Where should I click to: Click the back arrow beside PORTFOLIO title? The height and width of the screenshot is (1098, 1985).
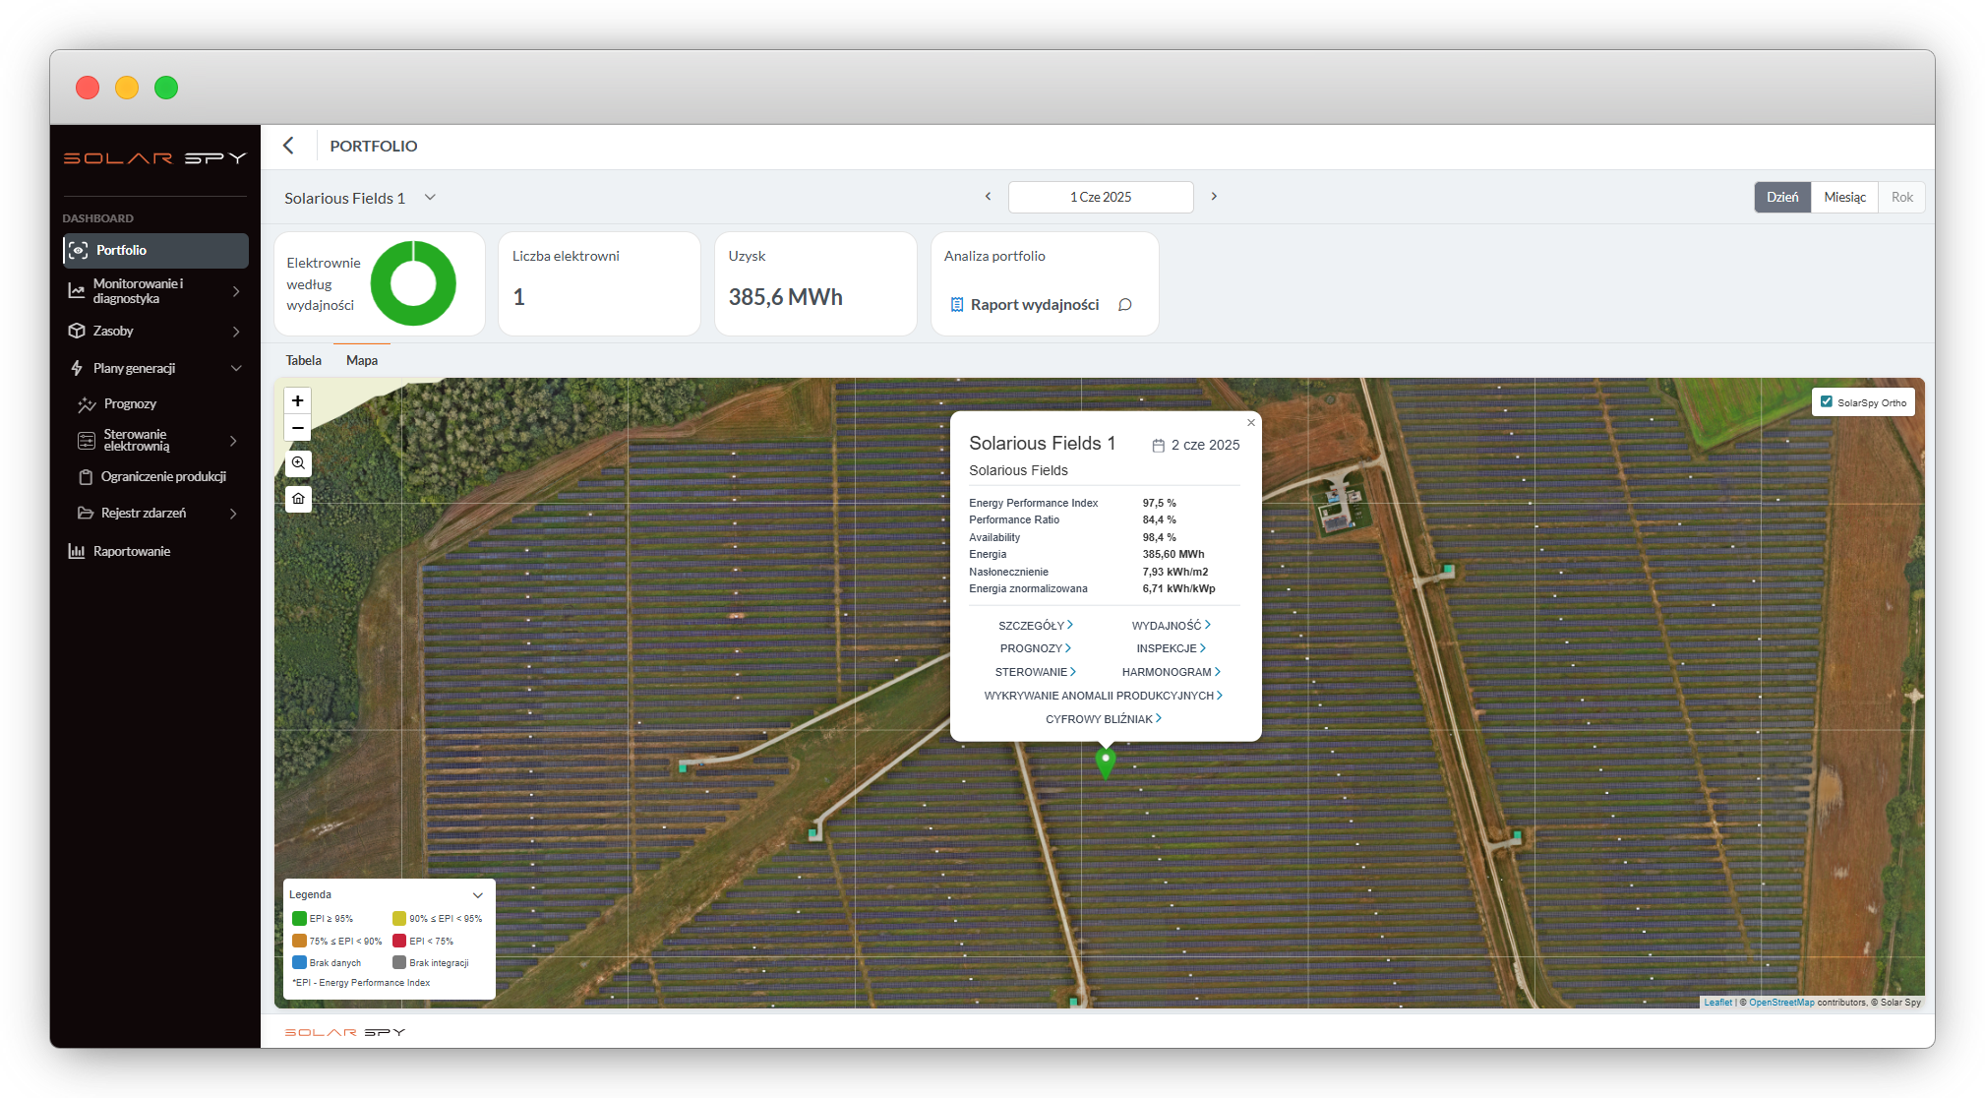pos(288,146)
